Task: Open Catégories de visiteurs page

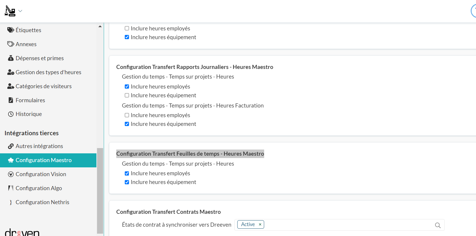Action: click(48, 86)
